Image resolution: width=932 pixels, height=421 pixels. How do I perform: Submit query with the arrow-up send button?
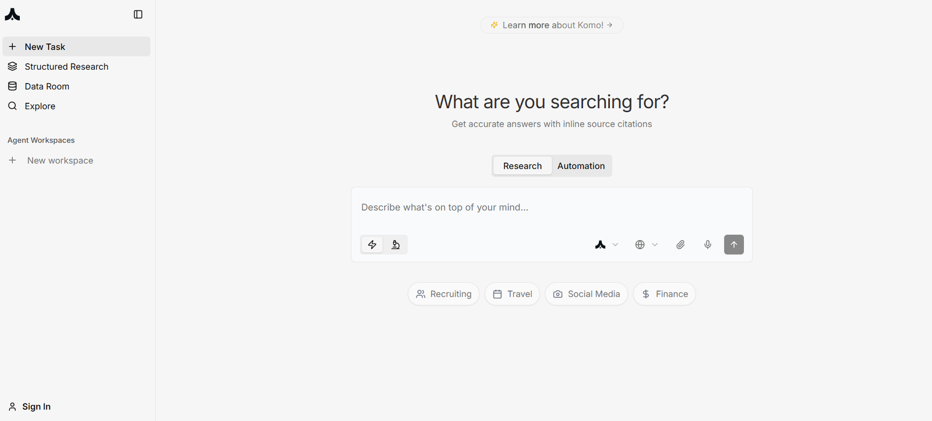[x=734, y=245]
